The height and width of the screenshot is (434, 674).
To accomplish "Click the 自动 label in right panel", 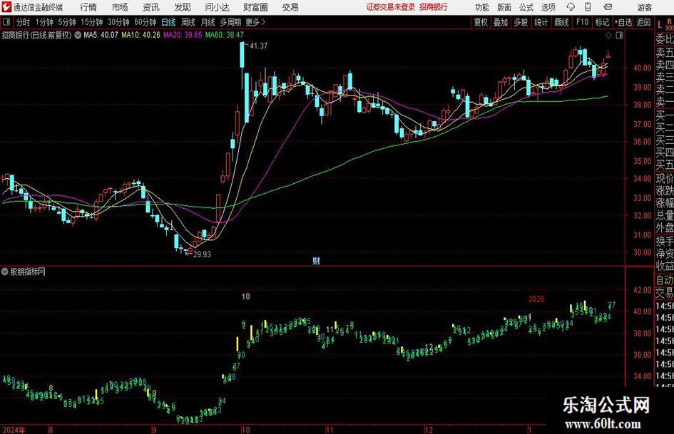I will tap(665, 280).
